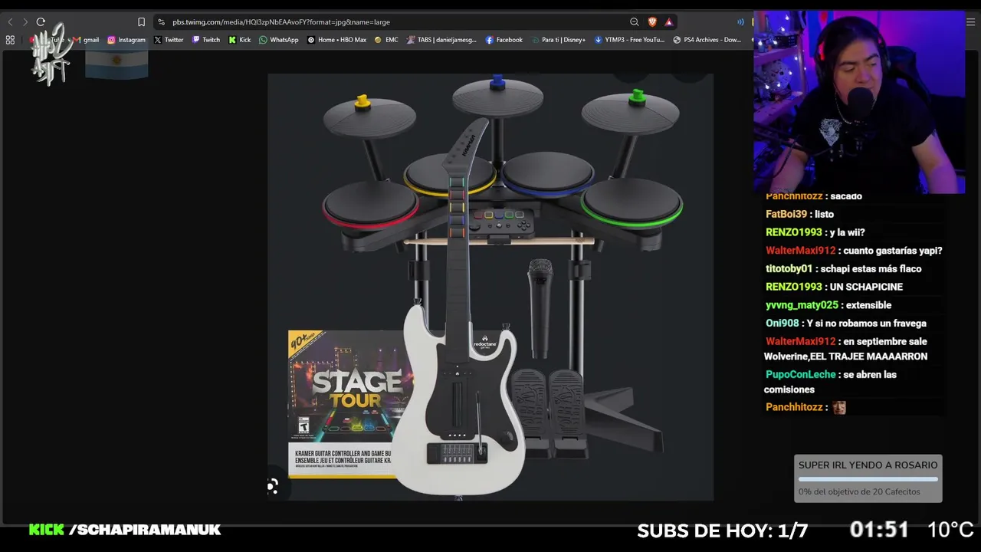Click chat message 'cuanto gastarías yapi?'
The image size is (981, 552).
pos(893,251)
